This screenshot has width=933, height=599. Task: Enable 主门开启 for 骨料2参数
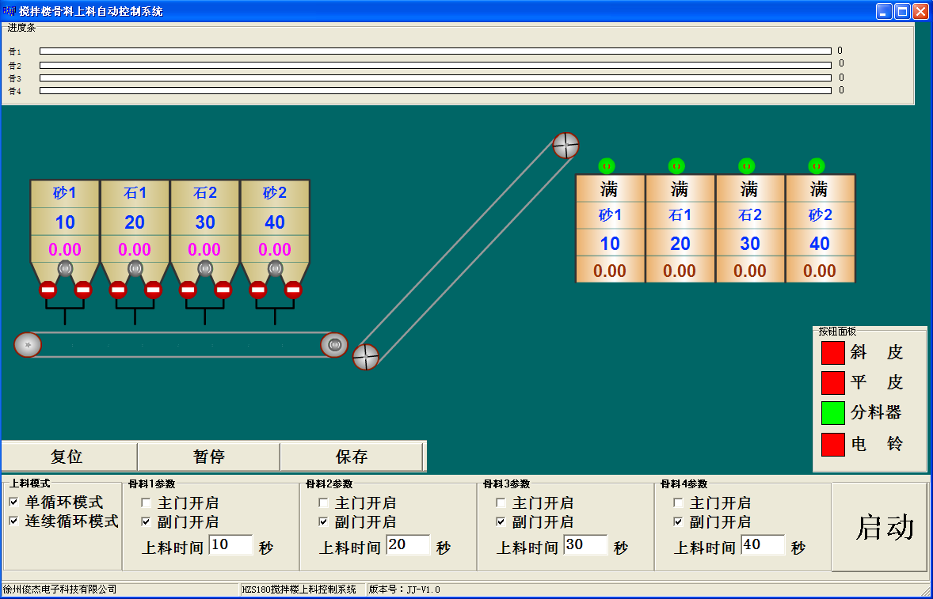click(323, 502)
